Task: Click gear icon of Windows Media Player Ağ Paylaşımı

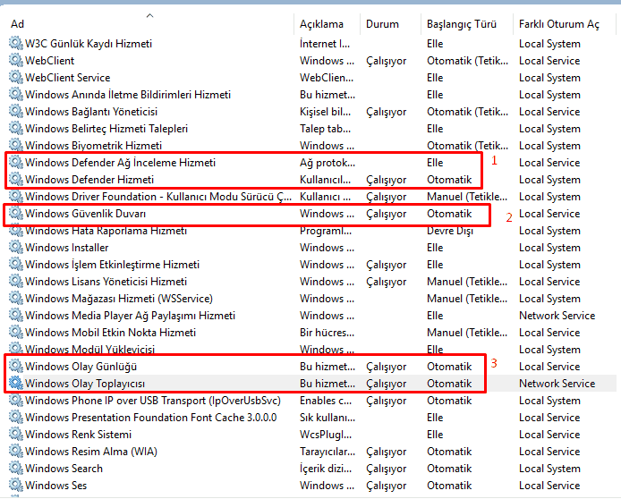Action: [16, 315]
